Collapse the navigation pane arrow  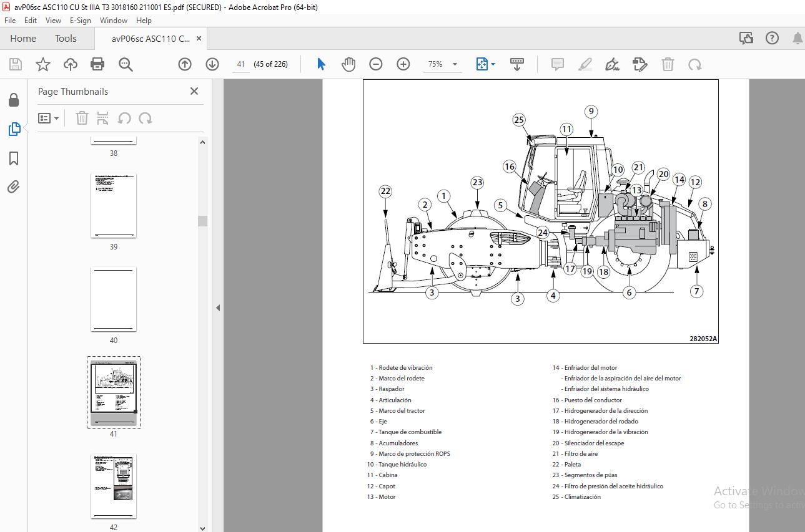[218, 307]
